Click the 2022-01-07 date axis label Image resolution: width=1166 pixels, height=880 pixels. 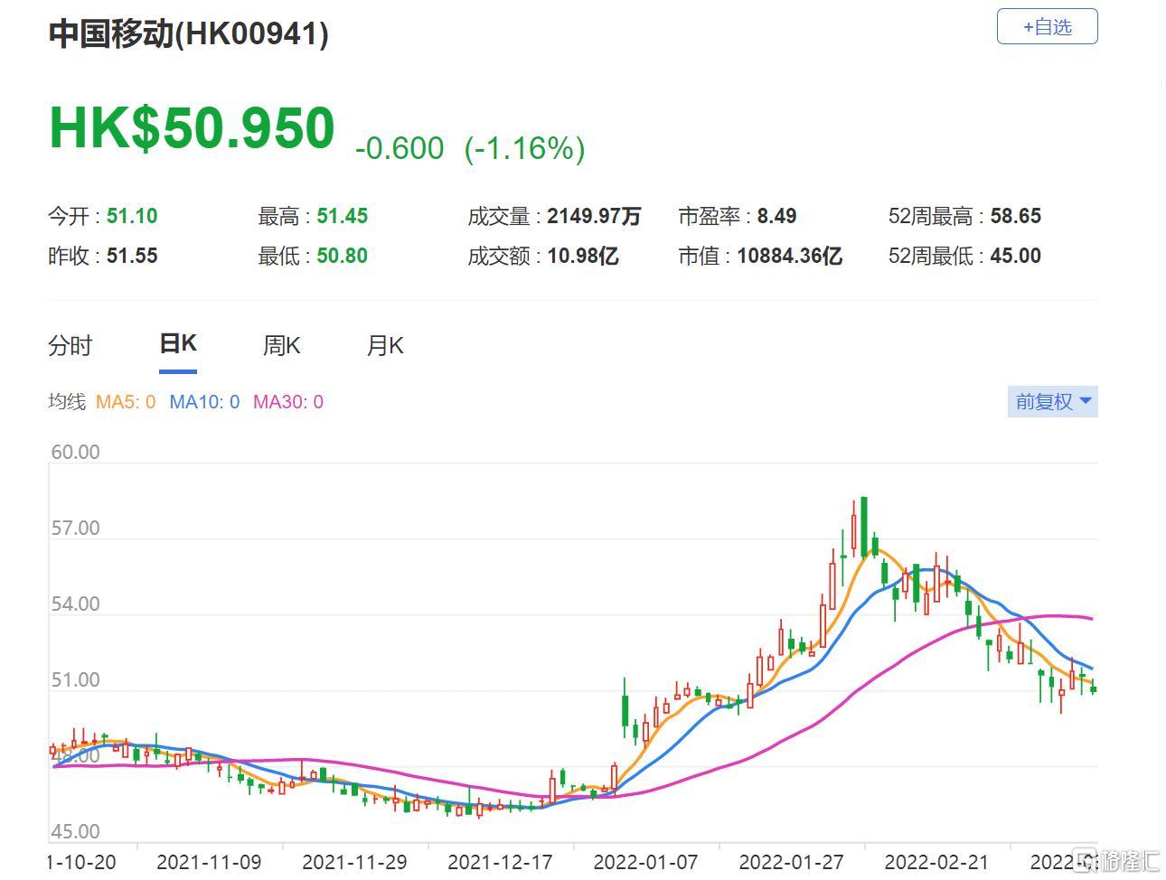pos(645,862)
